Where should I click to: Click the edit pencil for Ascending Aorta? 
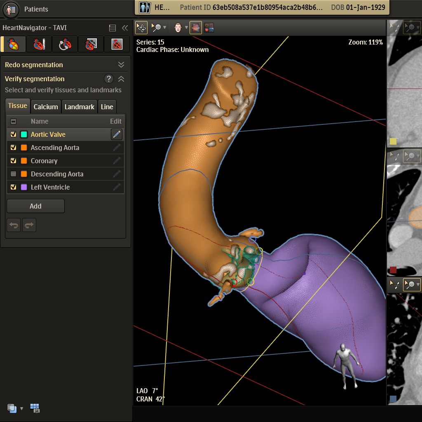tap(117, 148)
